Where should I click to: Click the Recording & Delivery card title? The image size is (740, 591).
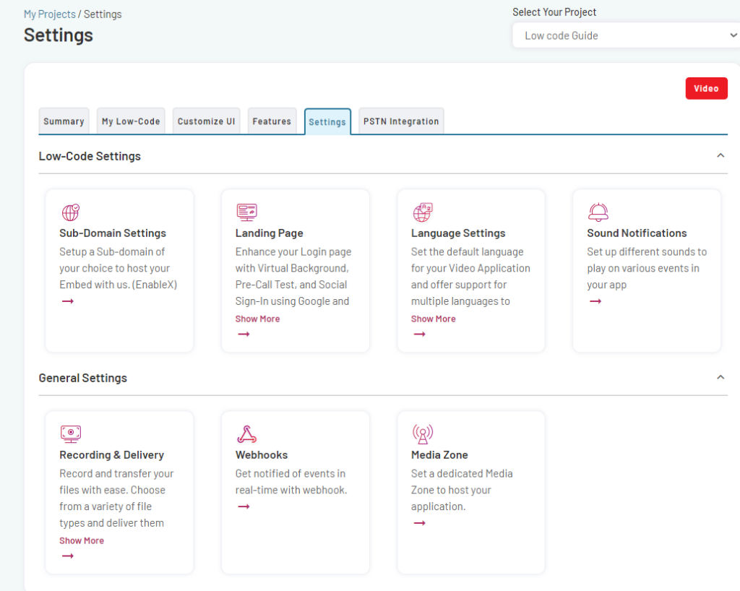(x=112, y=454)
